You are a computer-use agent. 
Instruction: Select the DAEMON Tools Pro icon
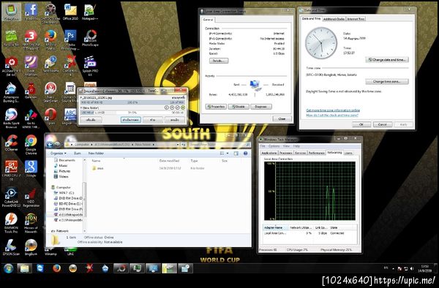pos(11,223)
